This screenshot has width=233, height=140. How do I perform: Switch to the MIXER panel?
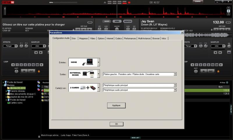(x=107, y=21)
